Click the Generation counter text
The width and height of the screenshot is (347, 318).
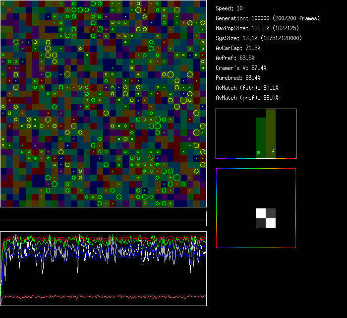pyautogui.click(x=268, y=18)
